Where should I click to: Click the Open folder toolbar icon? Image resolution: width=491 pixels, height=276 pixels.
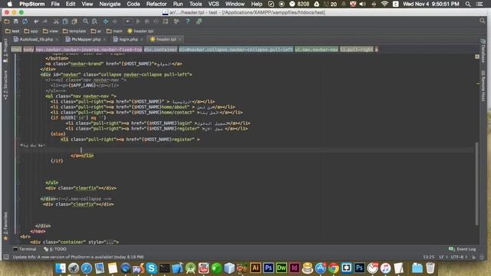(x=7, y=21)
